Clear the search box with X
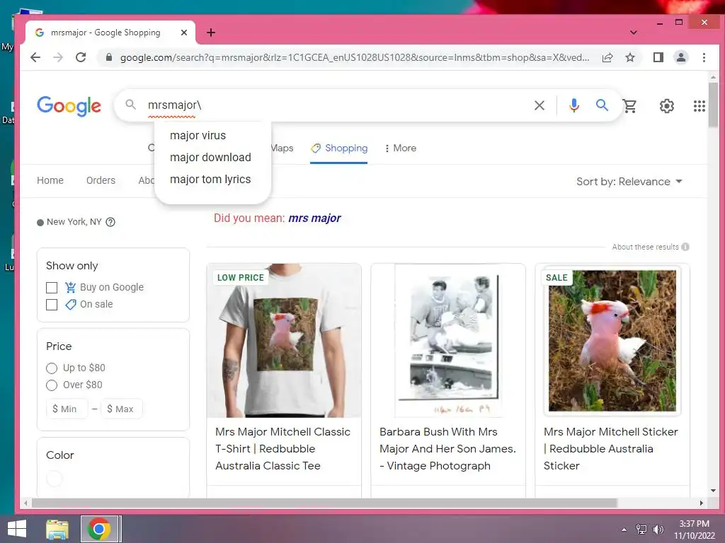The image size is (725, 543). [x=539, y=105]
